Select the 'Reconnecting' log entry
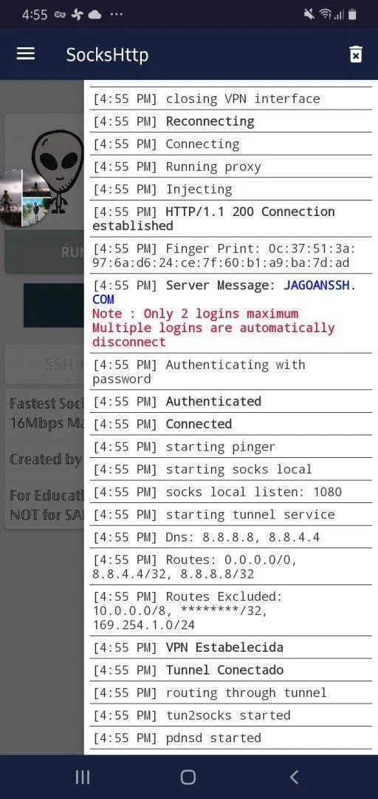This screenshot has width=378, height=799. pyautogui.click(x=231, y=121)
